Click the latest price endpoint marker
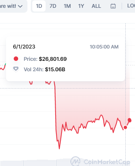This screenshot has height=166, width=135. coord(129,120)
